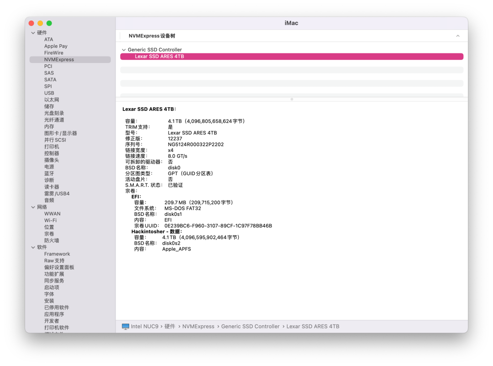Select Framework under 软件
Viewport: 493px width, 366px height.
[x=57, y=254]
